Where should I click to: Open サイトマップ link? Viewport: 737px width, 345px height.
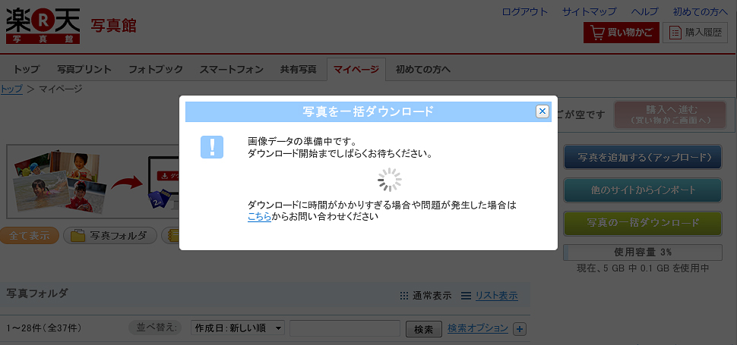click(590, 11)
